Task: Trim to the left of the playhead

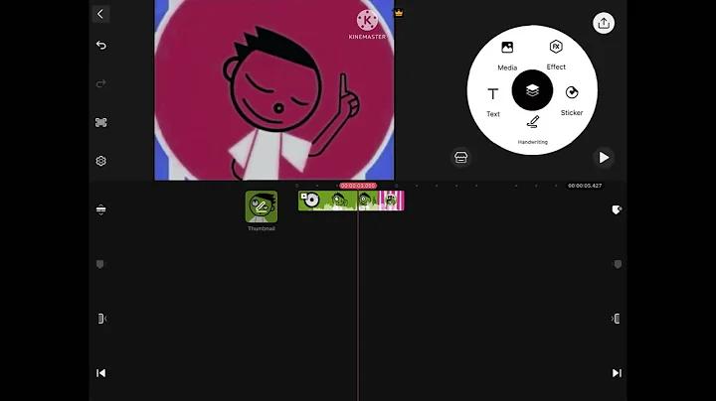Action: 101,319
